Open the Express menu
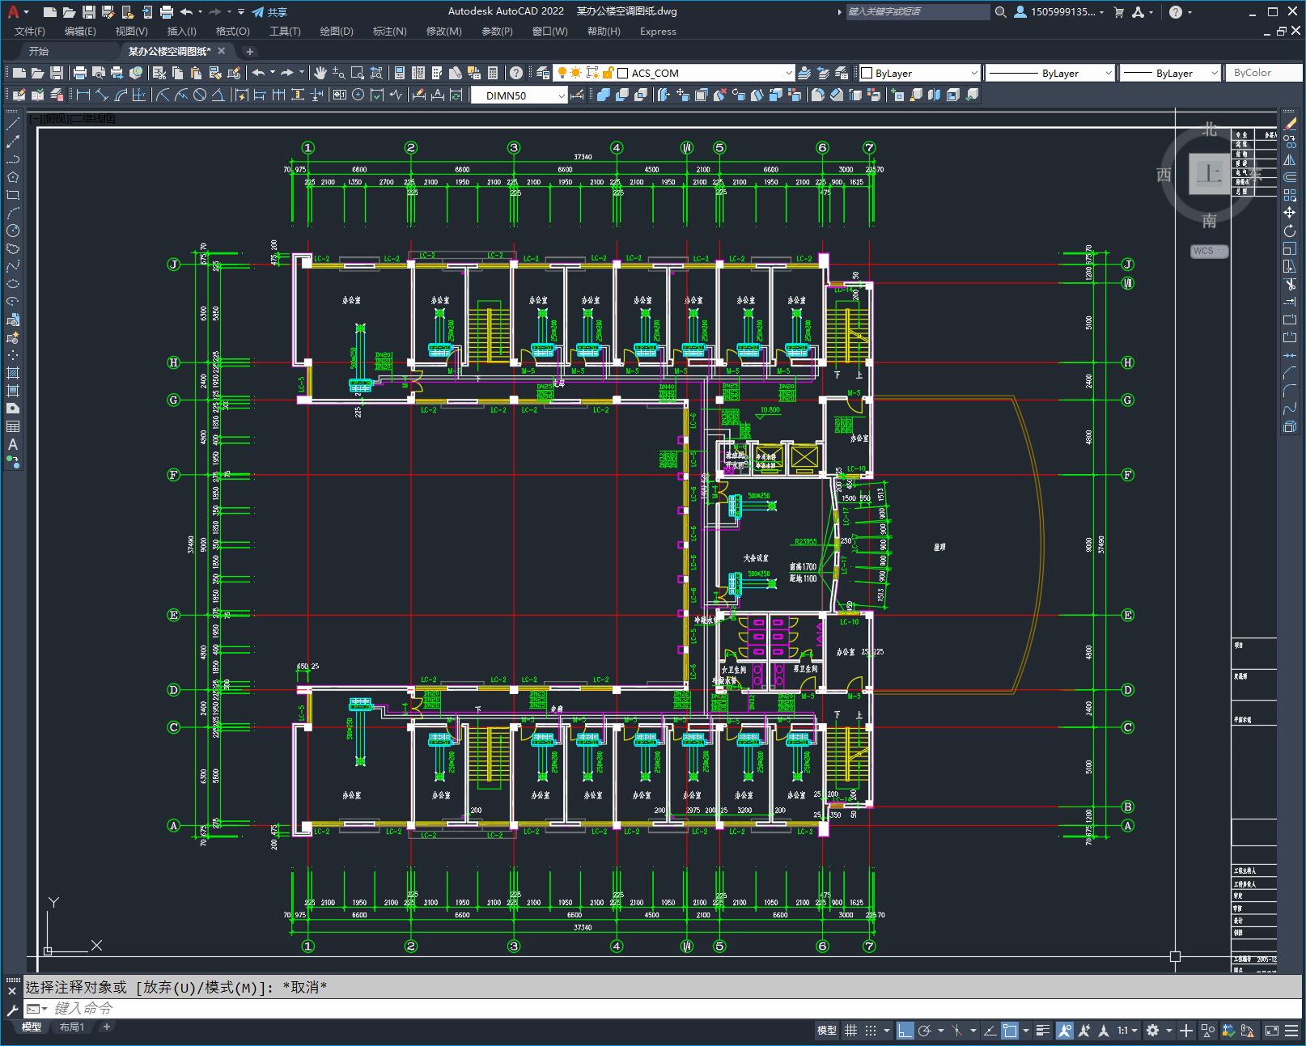The width and height of the screenshot is (1306, 1046). [x=658, y=31]
